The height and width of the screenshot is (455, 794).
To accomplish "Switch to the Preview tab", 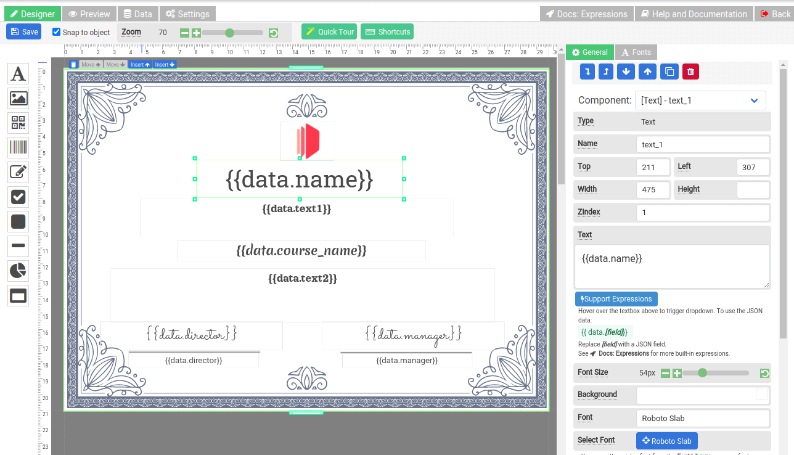I will 89,14.
